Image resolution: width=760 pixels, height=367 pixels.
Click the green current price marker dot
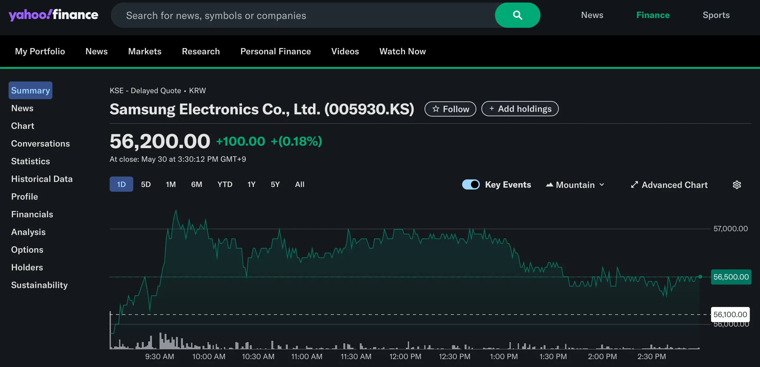tap(700, 277)
